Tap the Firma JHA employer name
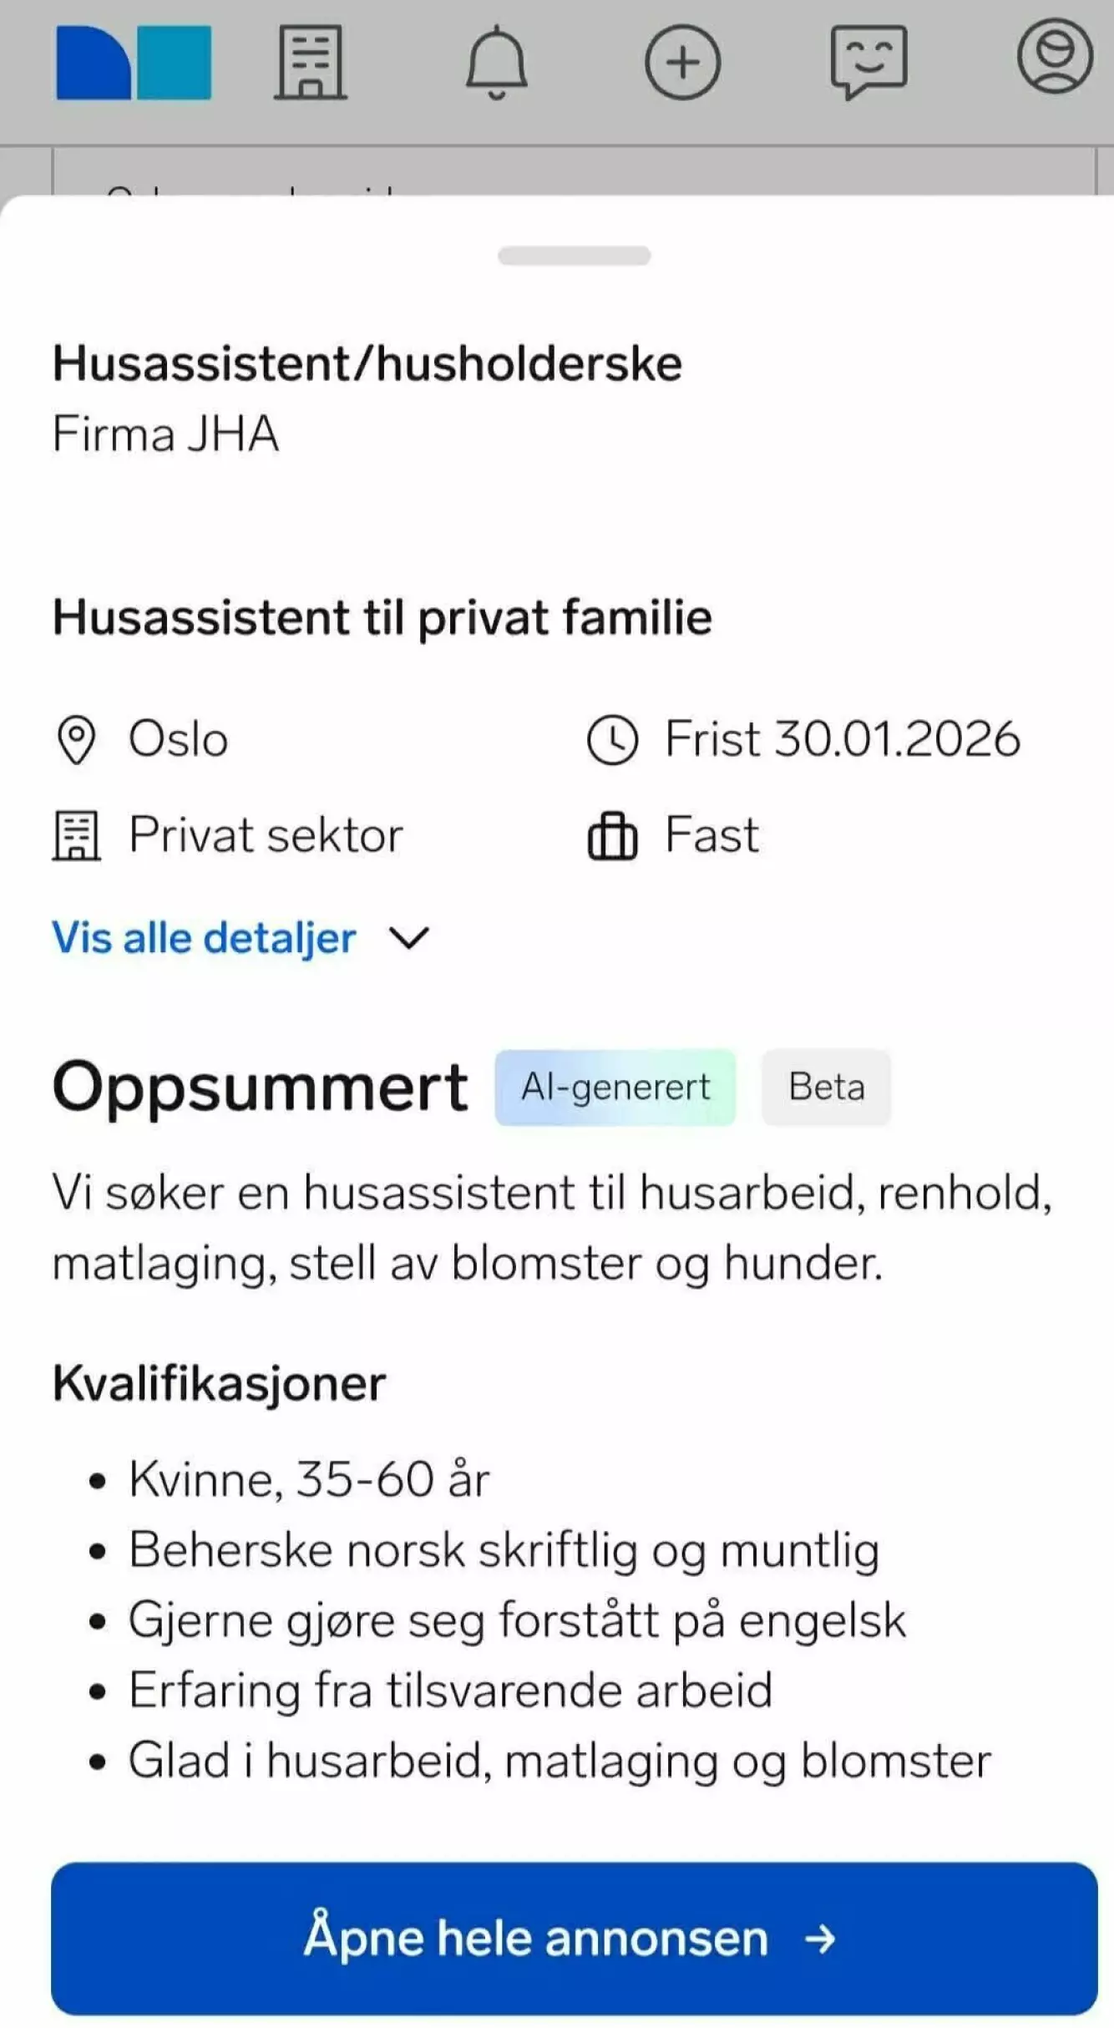Screen dimensions: 1114x2028 pyautogui.click(x=165, y=434)
